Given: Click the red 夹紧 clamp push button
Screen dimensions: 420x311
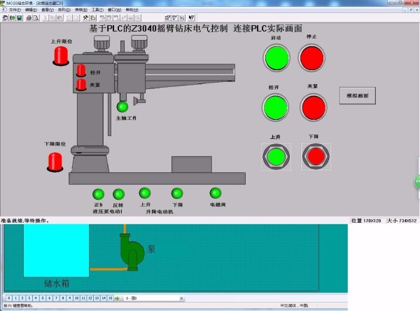Looking at the screenshot, I should 314,107.
